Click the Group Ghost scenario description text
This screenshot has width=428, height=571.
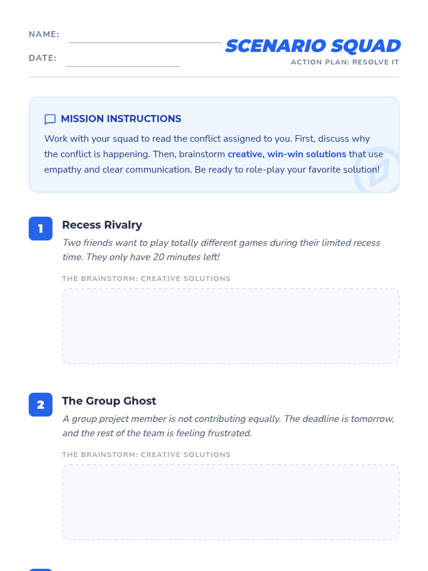(228, 426)
